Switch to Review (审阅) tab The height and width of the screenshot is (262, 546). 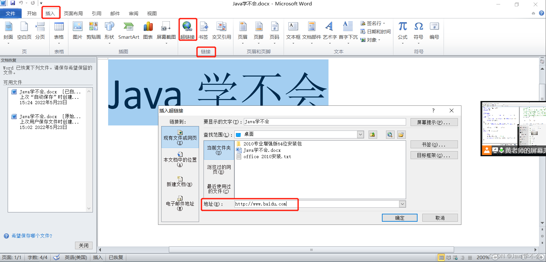(x=134, y=13)
